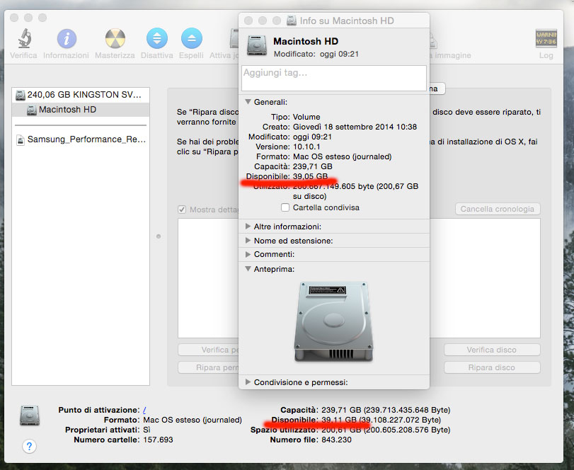Viewport: 574px width, 470px height.
Task: Toggle the Mostra dettagli checkbox
Action: (x=182, y=210)
